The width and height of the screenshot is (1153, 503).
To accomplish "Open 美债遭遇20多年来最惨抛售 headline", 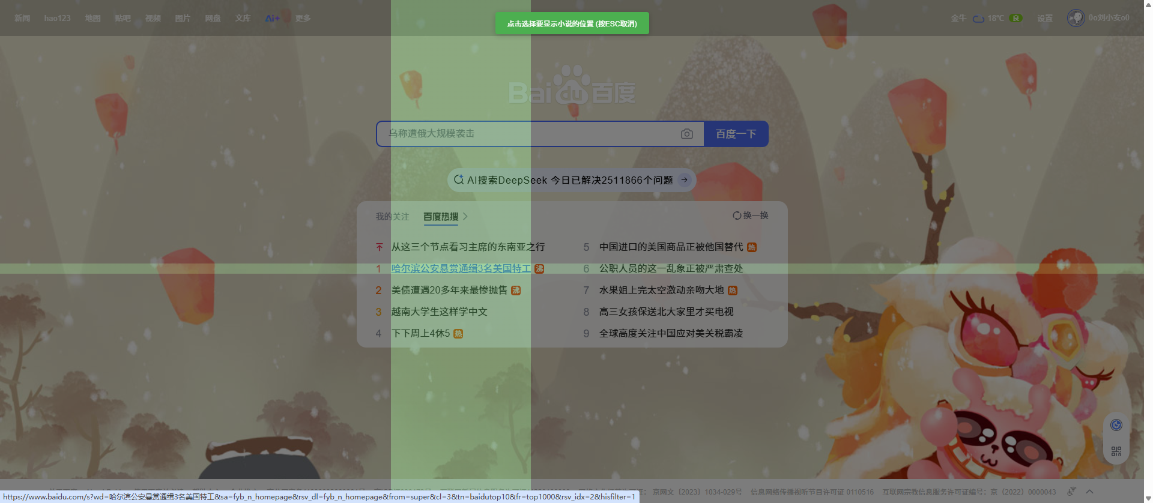I will (449, 291).
